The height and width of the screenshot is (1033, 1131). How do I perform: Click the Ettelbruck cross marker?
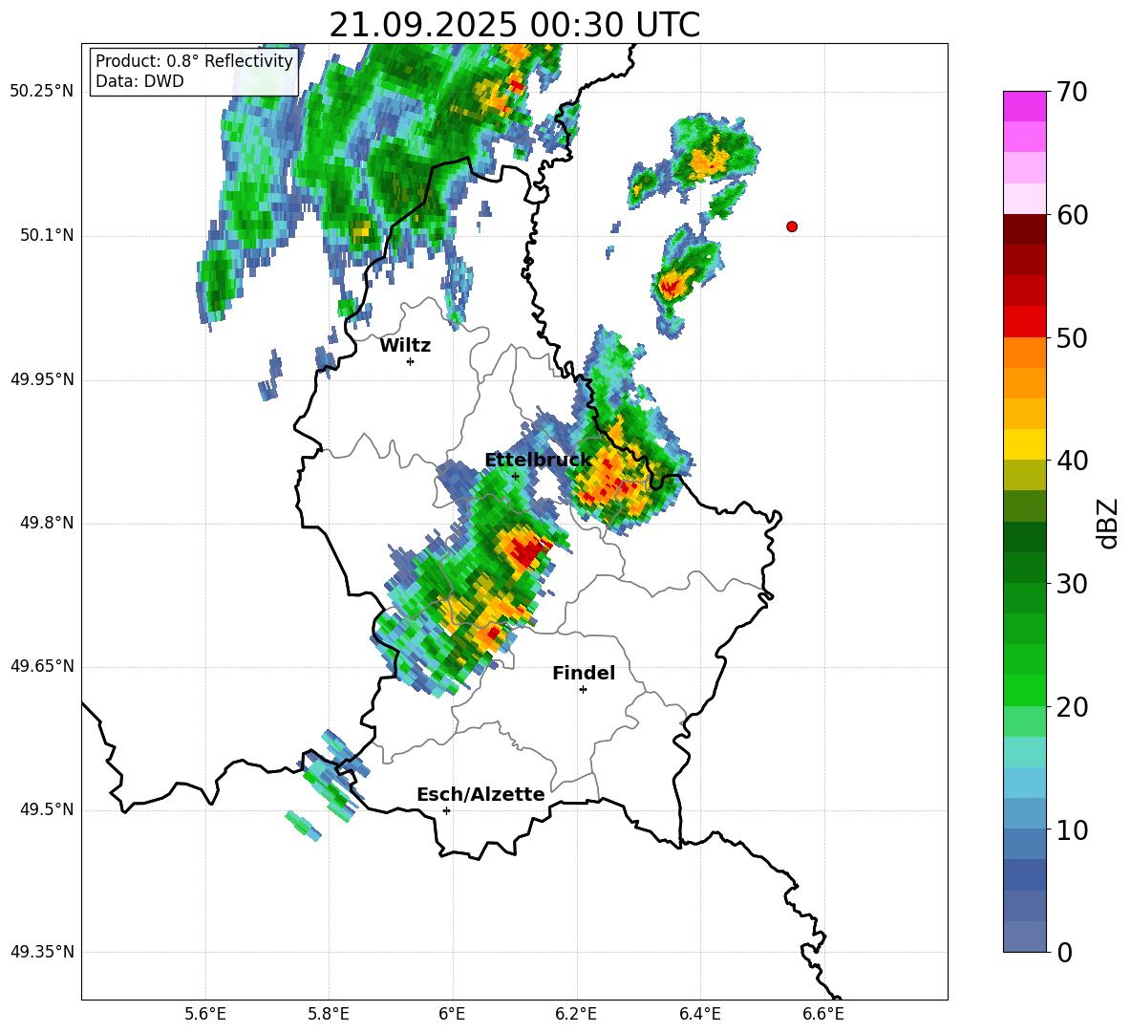click(515, 476)
